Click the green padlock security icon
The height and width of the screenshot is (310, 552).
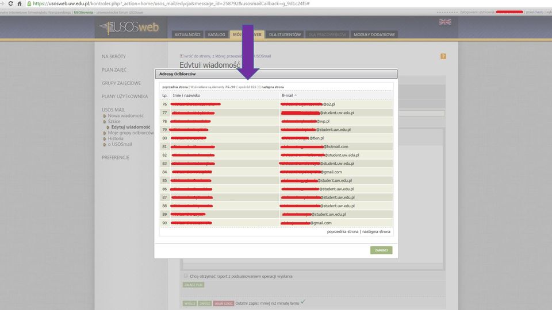point(29,3)
